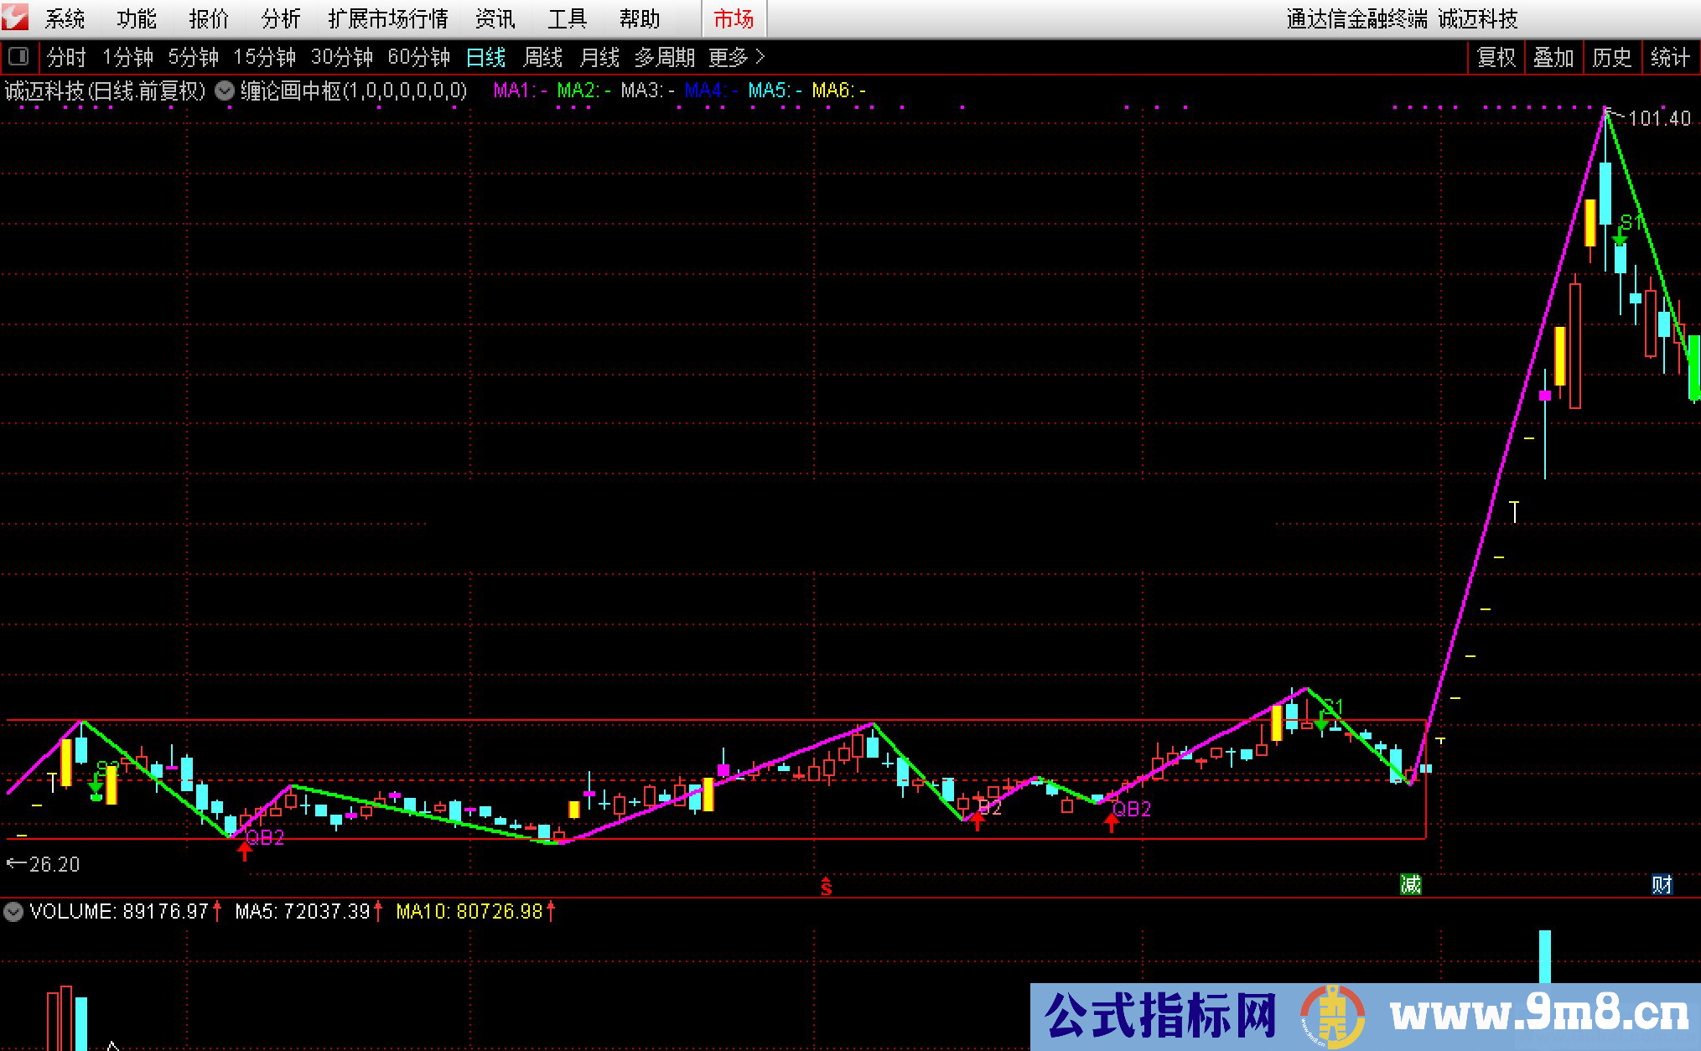Click the QB2 buy signal arrow marker
This screenshot has height=1051, width=1701.
244,849
